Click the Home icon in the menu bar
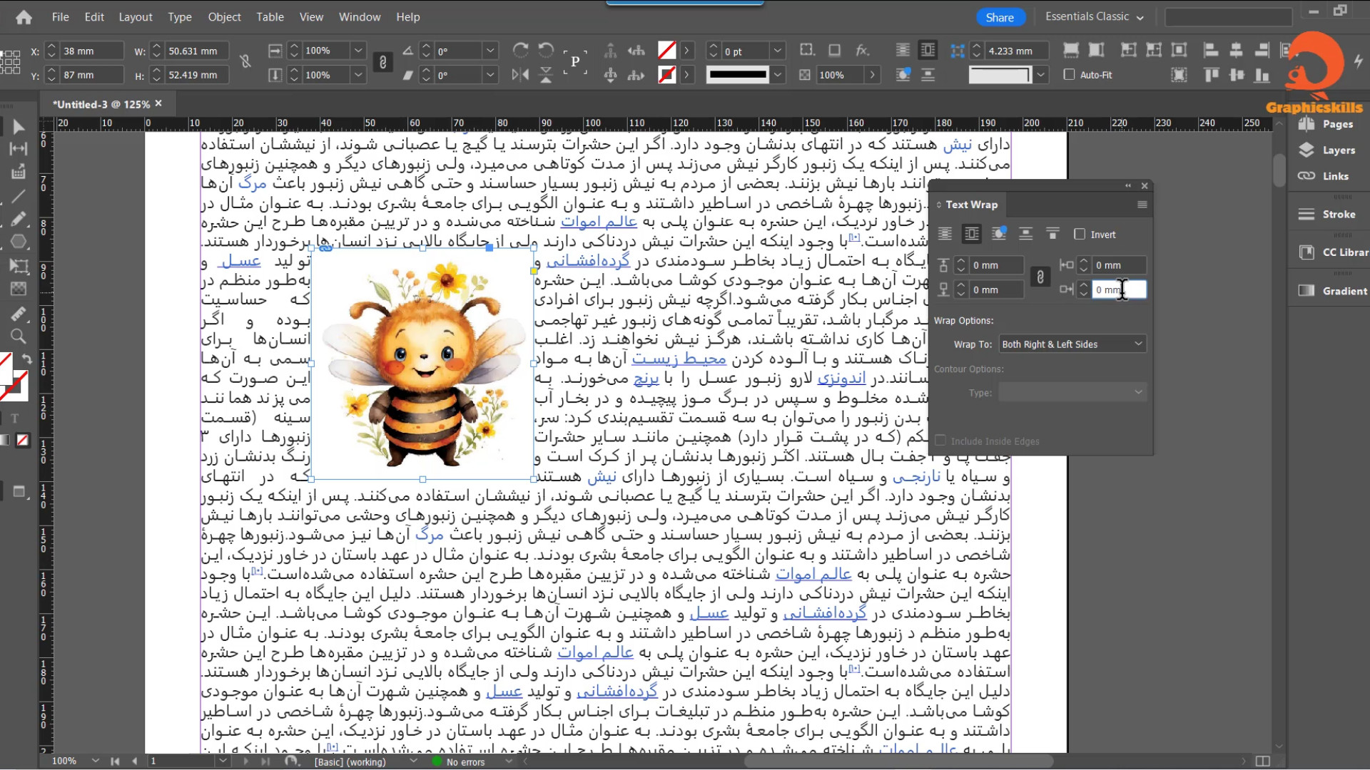This screenshot has width=1370, height=770. (x=24, y=17)
